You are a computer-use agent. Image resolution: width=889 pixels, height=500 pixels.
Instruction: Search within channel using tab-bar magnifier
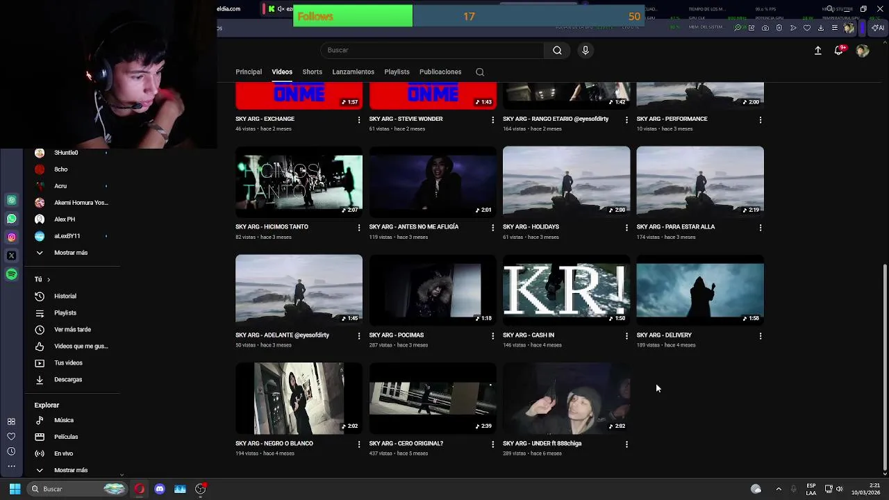pos(480,72)
